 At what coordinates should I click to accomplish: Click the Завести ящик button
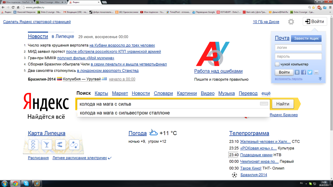pyautogui.click(x=306, y=39)
